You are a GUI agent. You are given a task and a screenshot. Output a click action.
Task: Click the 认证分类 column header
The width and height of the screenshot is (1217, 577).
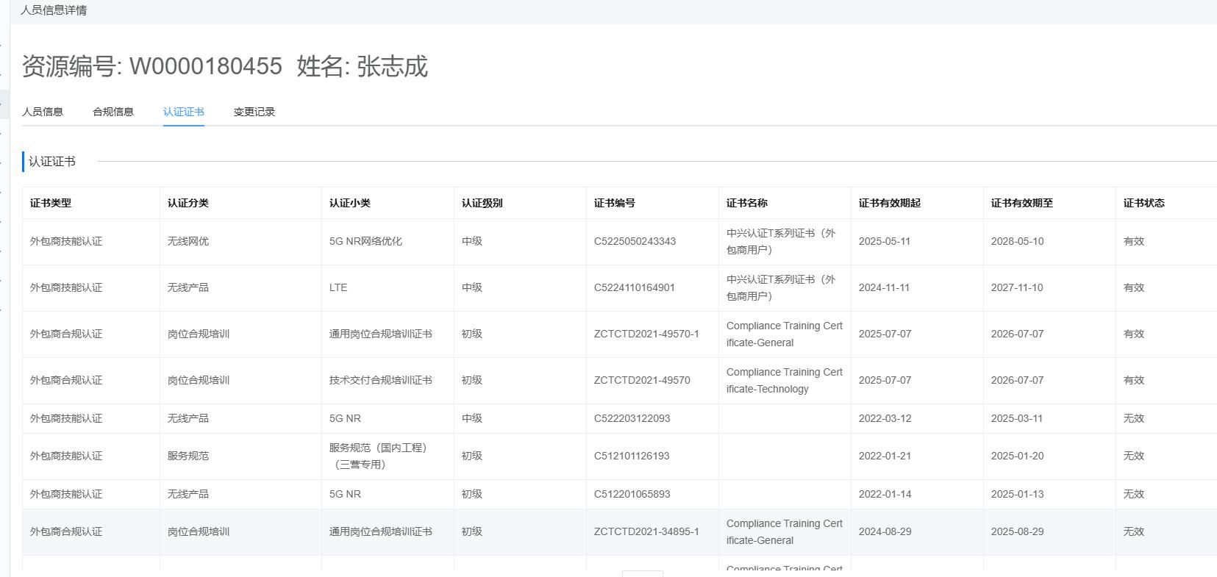188,203
